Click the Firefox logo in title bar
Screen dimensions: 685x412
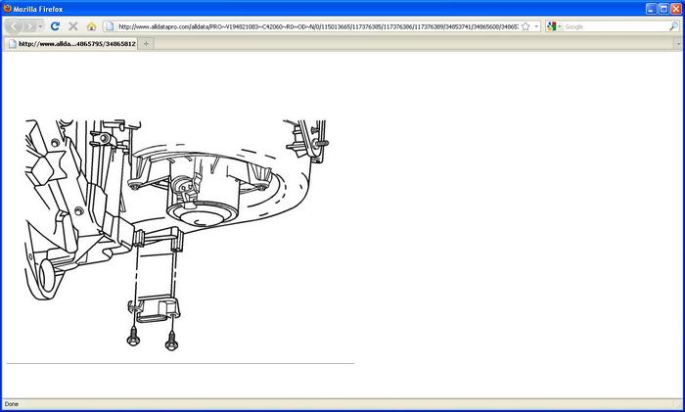point(7,8)
